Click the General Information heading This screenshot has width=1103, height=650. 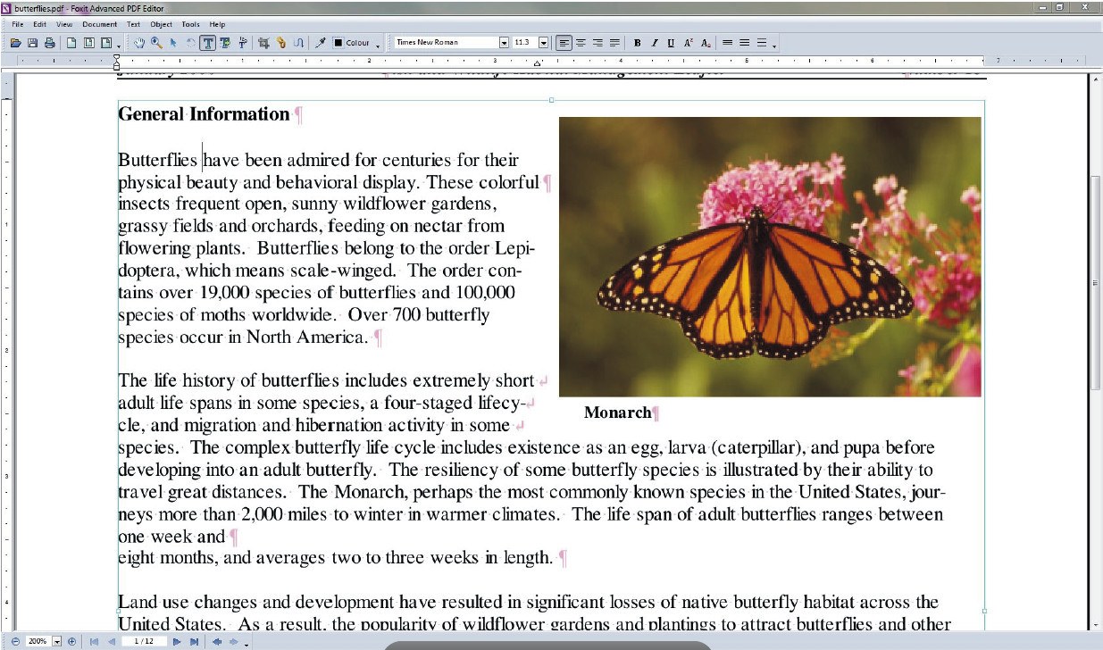204,114
